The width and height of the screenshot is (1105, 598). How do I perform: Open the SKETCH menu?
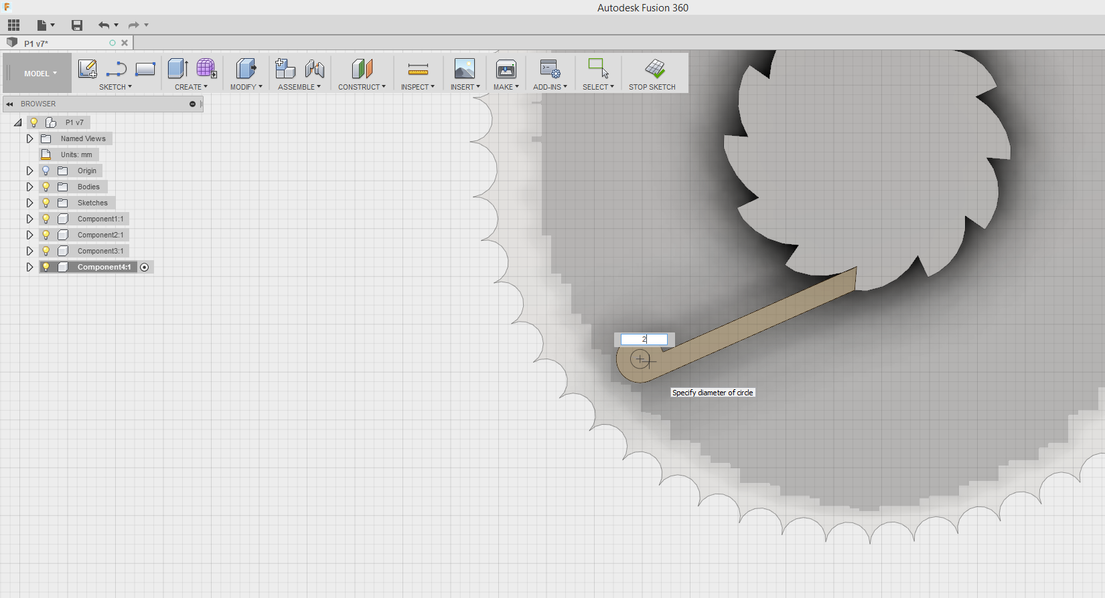(115, 87)
